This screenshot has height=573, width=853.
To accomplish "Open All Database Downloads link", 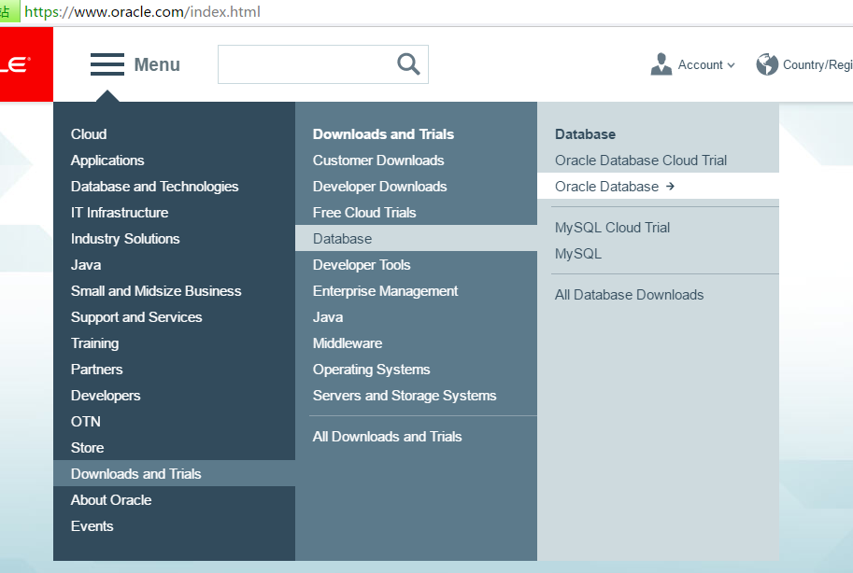I will click(x=629, y=295).
